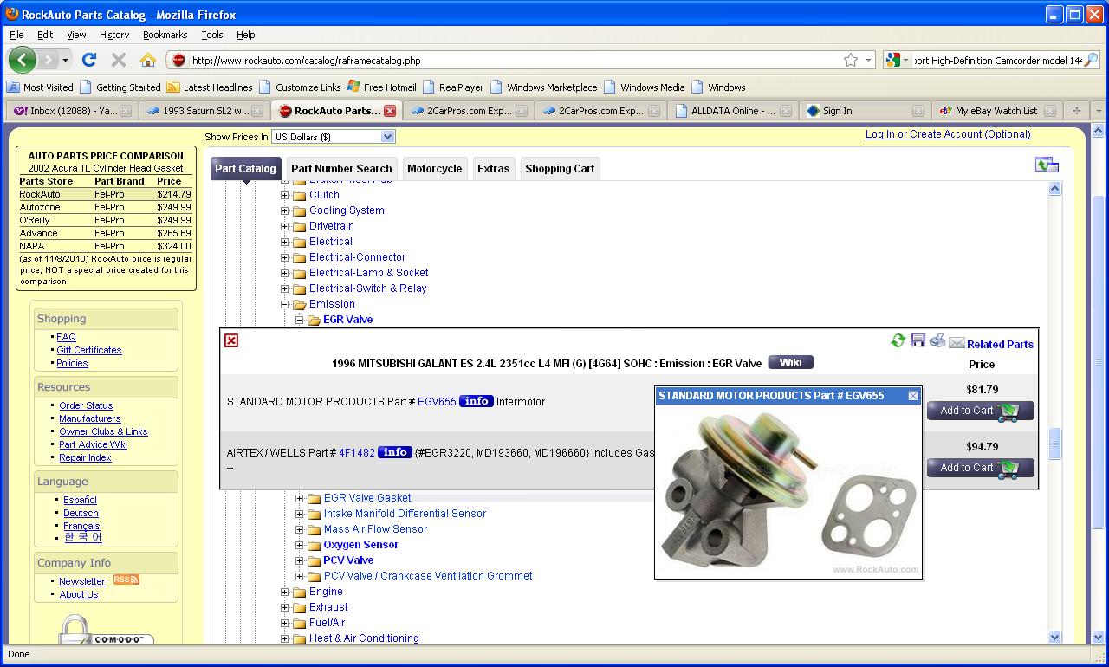Refresh the parts listing with green arrows icon
Viewport: 1109px width, 667px height.
click(x=898, y=341)
